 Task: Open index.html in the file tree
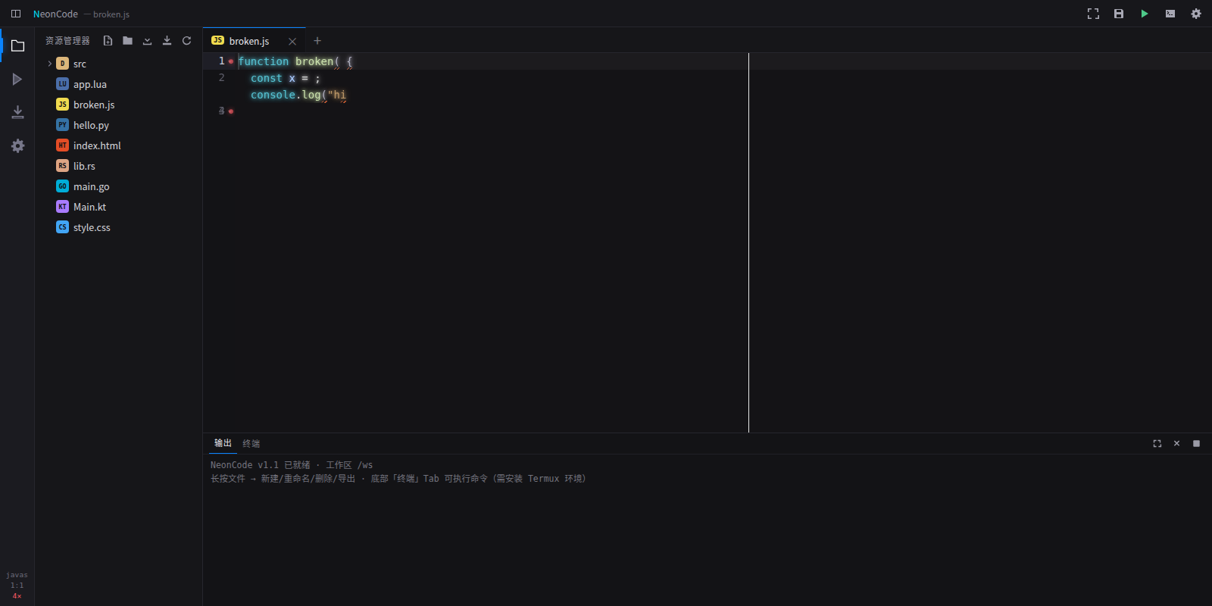point(118,145)
